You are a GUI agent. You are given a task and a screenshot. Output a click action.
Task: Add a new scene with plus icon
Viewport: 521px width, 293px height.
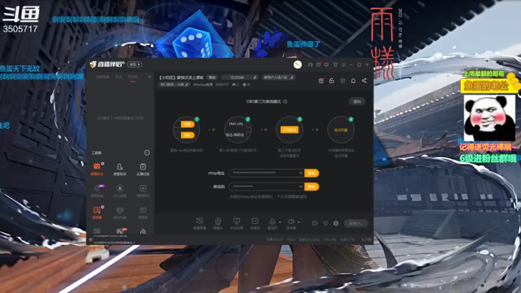pos(150,77)
